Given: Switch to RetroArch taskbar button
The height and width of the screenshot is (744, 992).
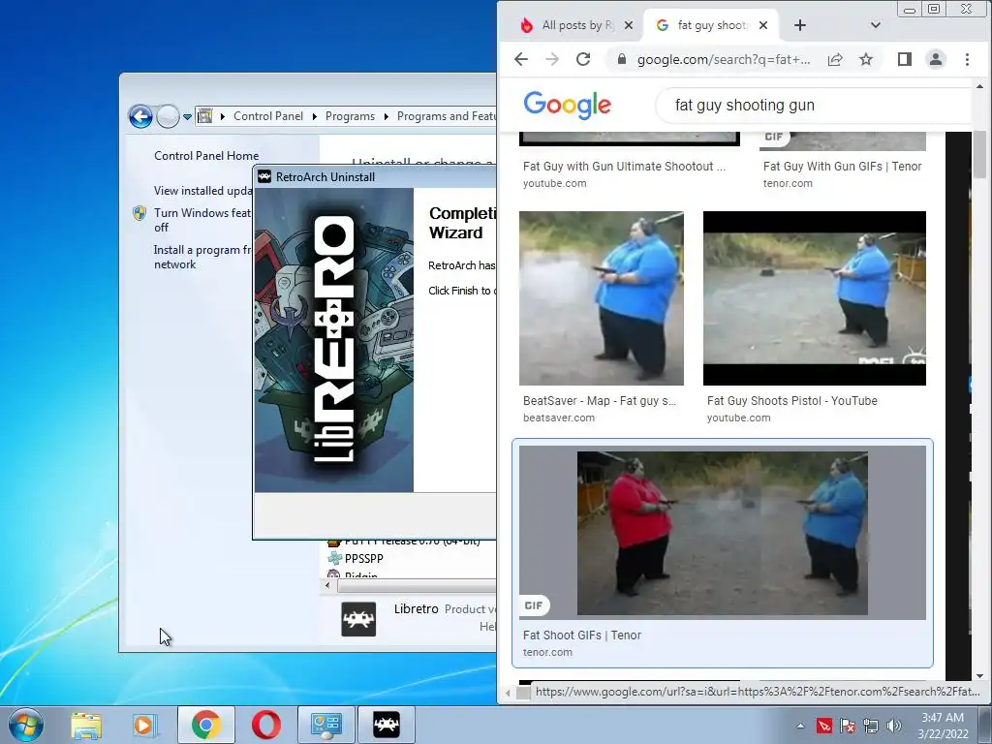Looking at the screenshot, I should pos(386,725).
